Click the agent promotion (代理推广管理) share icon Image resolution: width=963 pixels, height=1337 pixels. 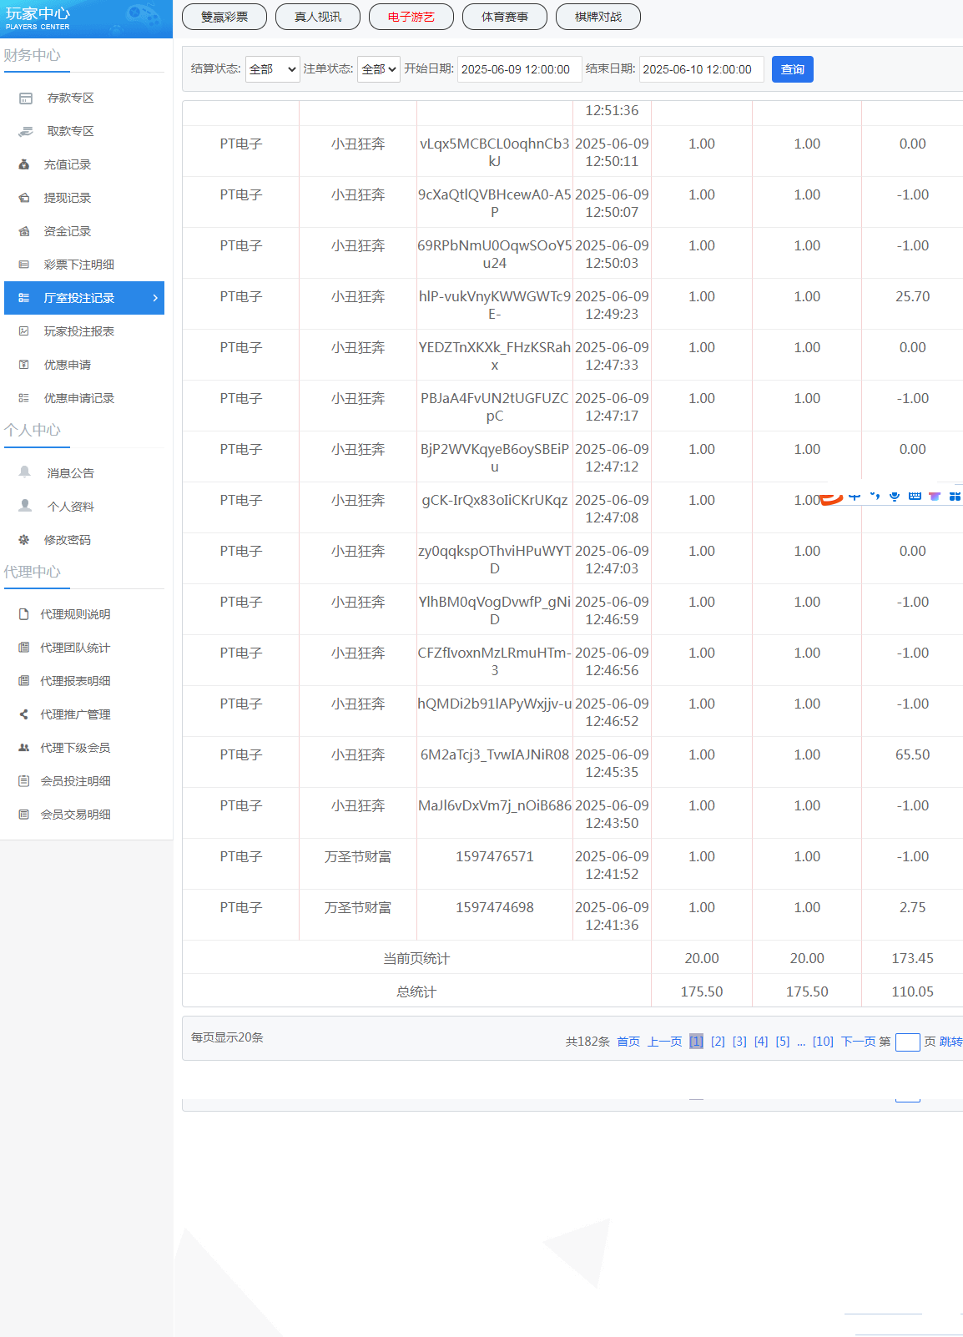click(x=24, y=714)
